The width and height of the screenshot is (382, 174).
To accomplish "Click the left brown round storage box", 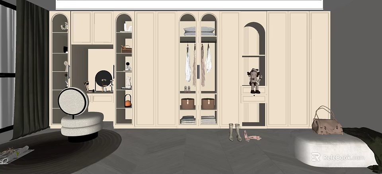I will [187, 104].
